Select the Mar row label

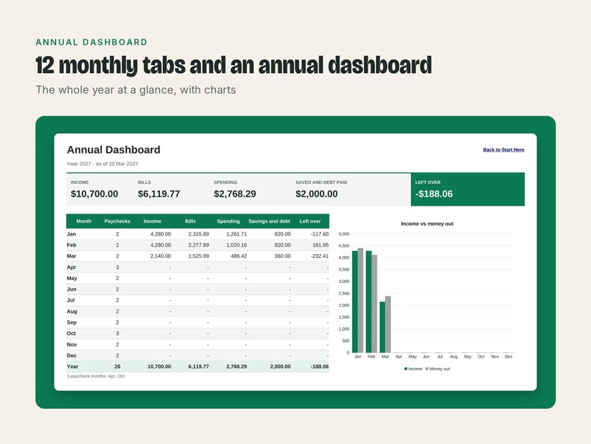pos(71,256)
